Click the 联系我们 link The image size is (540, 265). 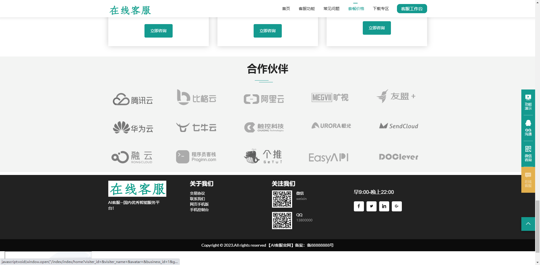[x=197, y=198]
